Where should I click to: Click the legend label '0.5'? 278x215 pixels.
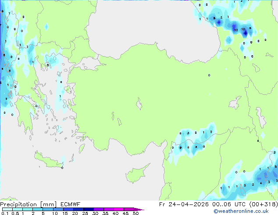coord(15,213)
